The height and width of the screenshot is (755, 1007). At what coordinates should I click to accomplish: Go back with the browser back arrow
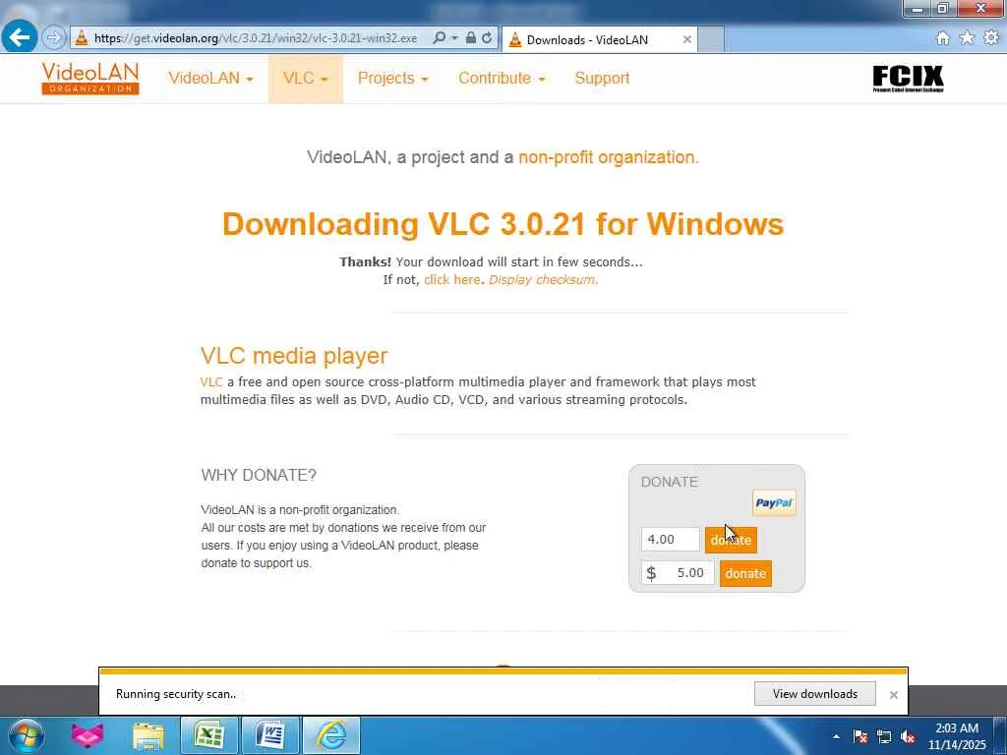[x=20, y=37]
